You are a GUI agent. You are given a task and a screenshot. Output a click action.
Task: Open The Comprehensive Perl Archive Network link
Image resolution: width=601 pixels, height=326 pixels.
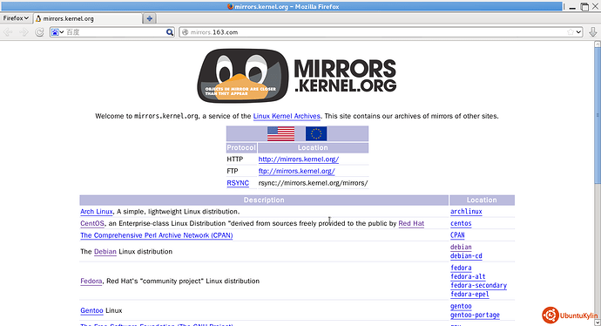pyautogui.click(x=157, y=235)
